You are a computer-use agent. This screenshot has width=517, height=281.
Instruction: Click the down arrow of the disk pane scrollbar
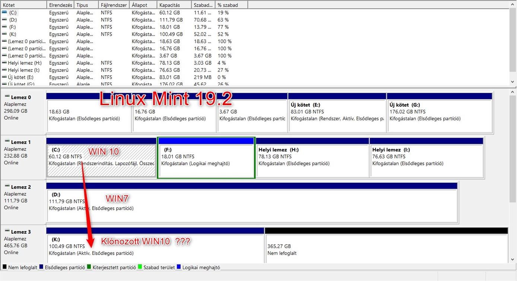[513, 259]
